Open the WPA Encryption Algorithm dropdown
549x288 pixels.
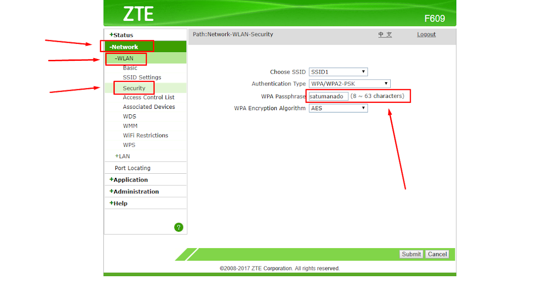pos(338,108)
